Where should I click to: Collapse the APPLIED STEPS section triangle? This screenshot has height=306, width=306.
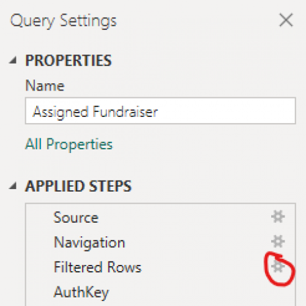[13, 186]
